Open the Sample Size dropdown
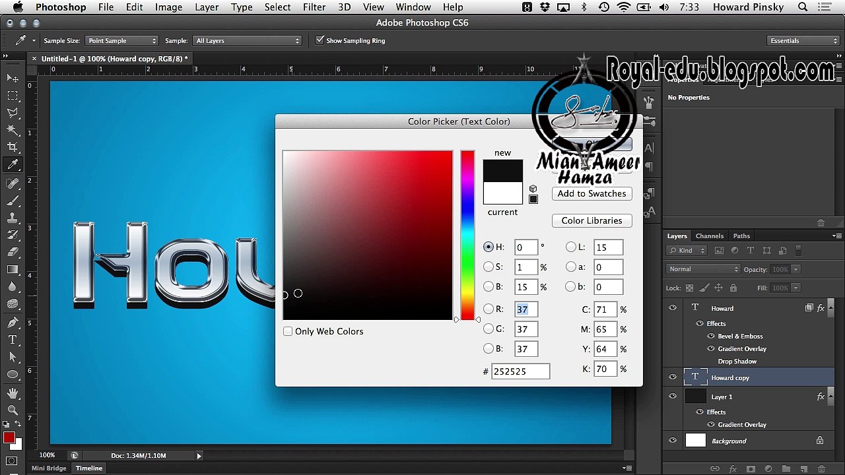Image resolution: width=845 pixels, height=475 pixels. 122,41
